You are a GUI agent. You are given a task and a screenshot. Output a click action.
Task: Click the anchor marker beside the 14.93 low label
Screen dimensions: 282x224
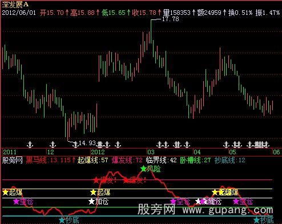75,145
